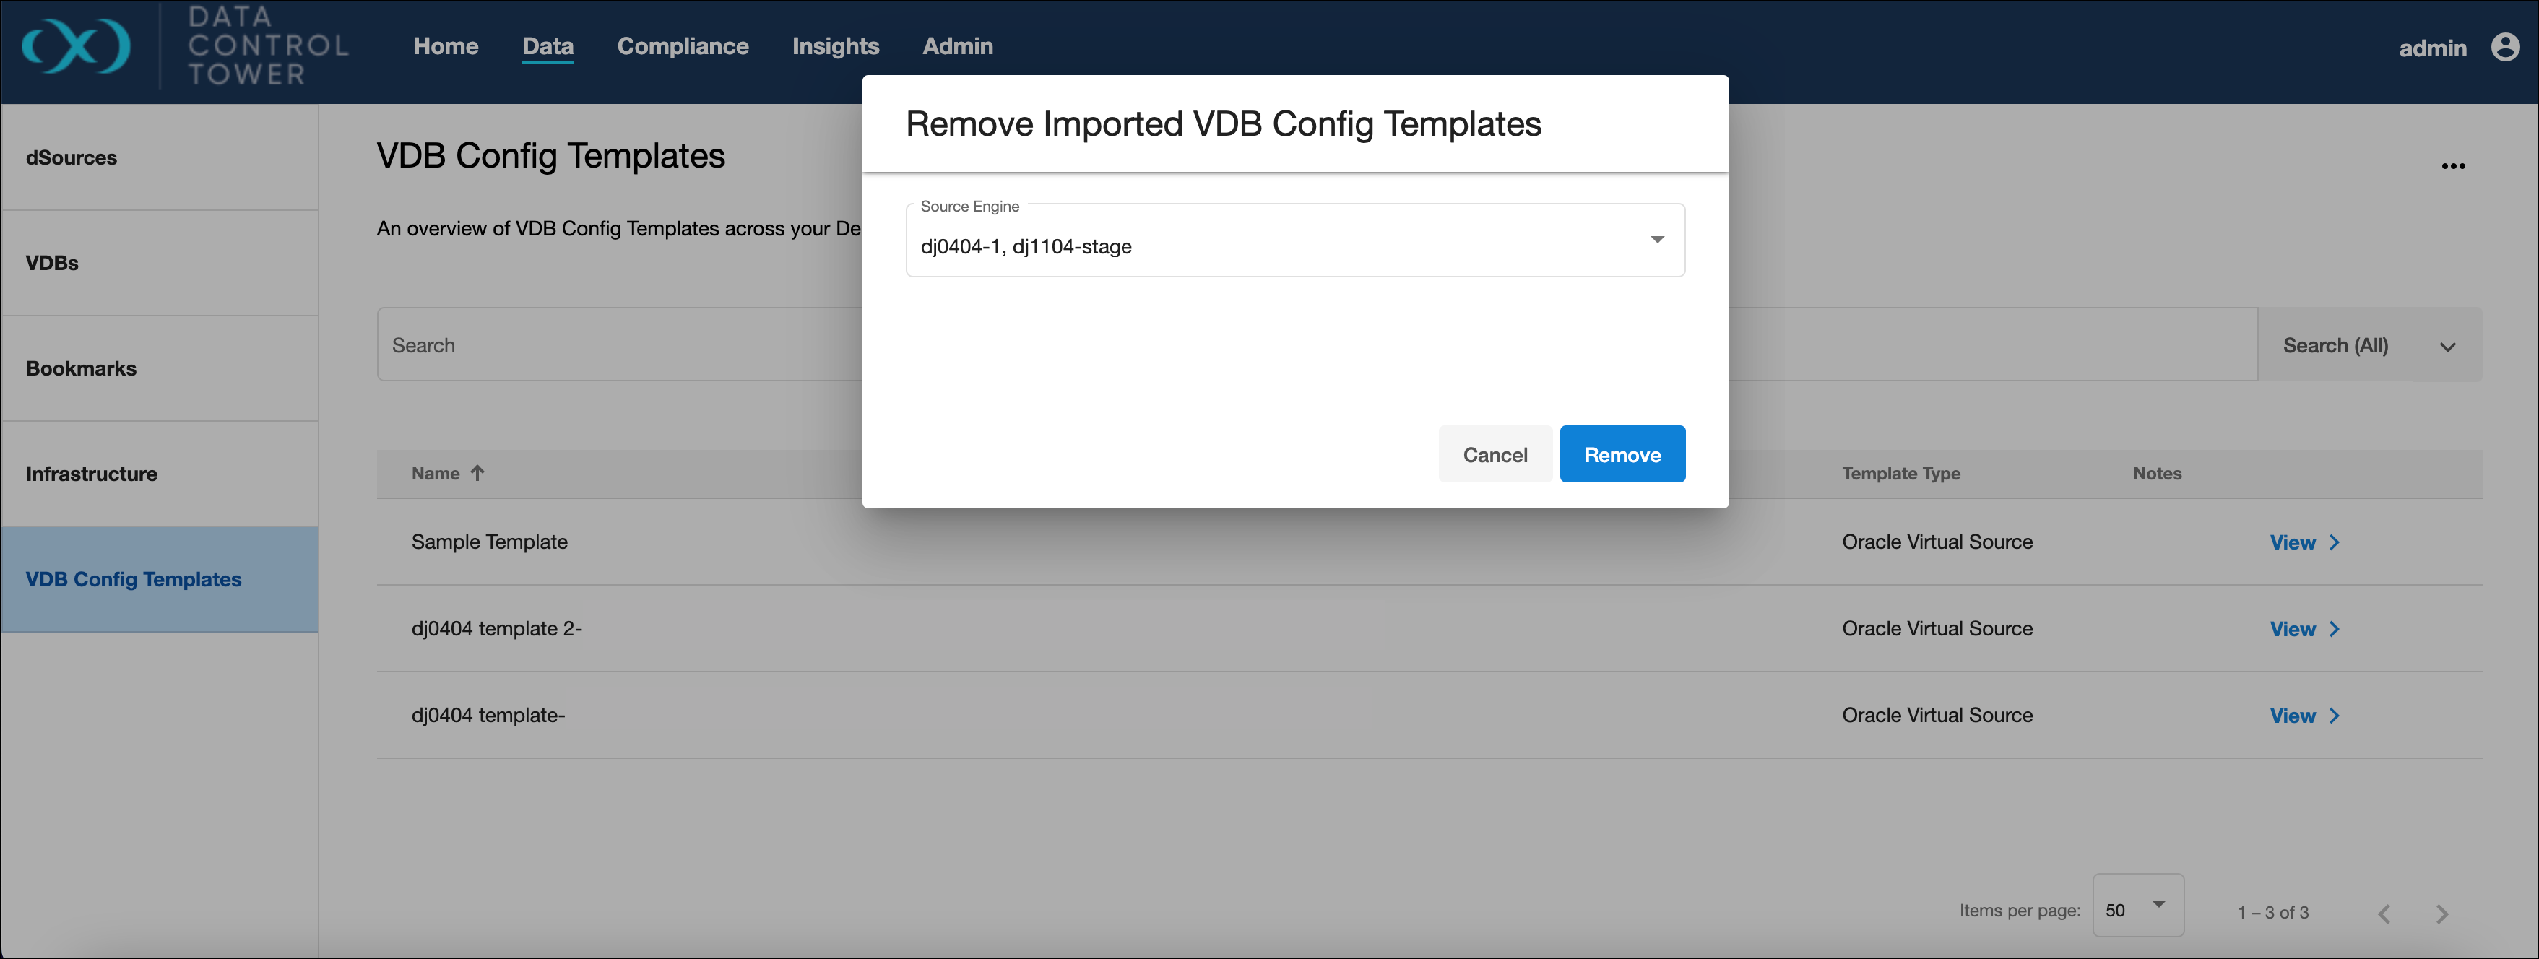Switch to the Compliance menu
This screenshot has width=2539, height=959.
click(682, 46)
